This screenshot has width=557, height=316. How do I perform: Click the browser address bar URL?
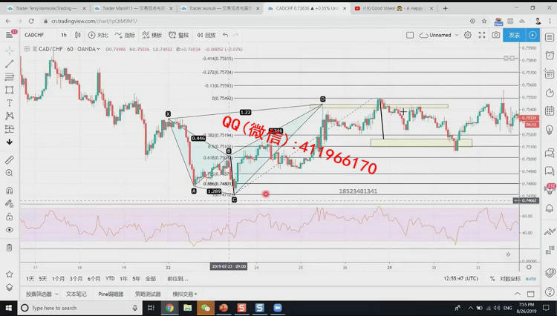tap(94, 22)
